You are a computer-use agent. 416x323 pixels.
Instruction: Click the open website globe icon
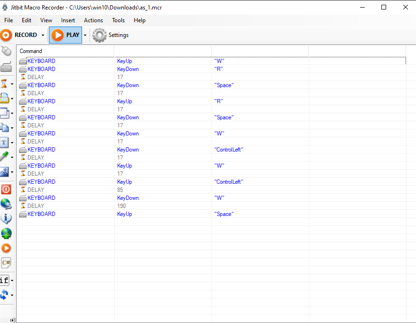tap(6, 204)
